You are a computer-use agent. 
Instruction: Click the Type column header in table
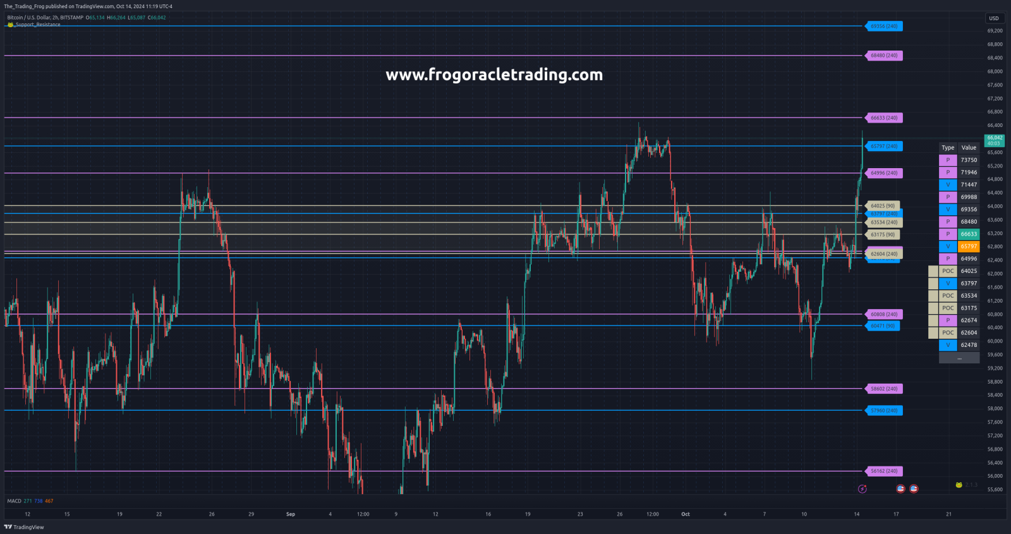[948, 148]
